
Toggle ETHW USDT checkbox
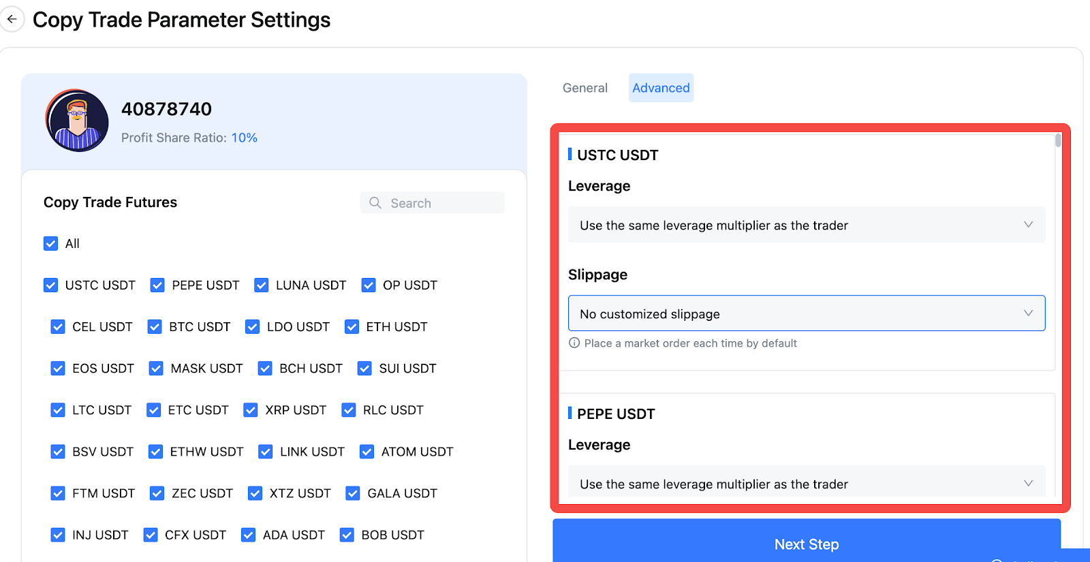coord(155,452)
